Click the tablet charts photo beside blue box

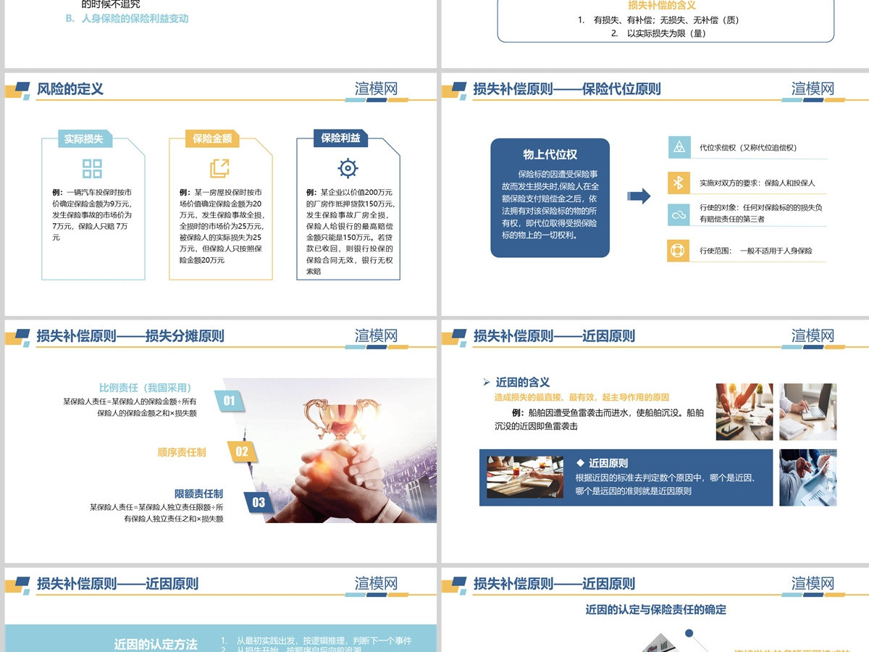coord(808,477)
